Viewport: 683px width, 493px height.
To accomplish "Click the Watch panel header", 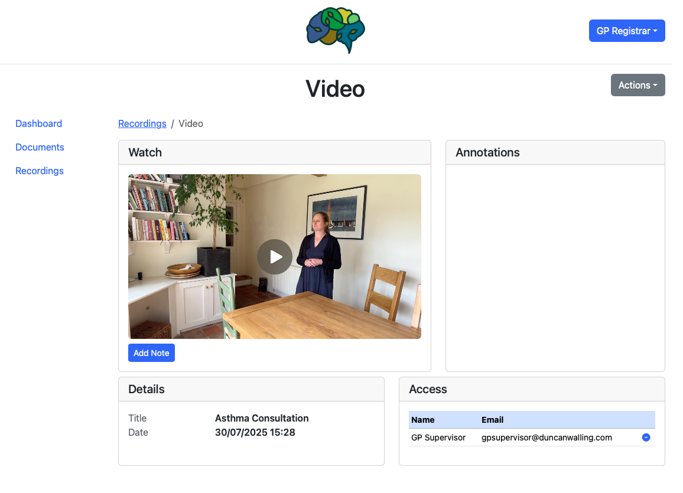I will 145,152.
